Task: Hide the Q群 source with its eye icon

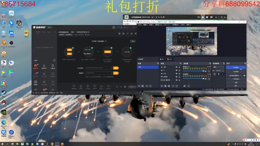Action: (176, 67)
